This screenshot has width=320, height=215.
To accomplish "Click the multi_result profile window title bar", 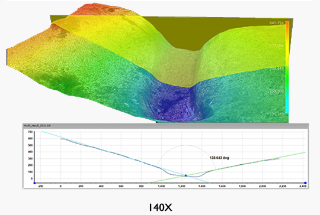I will 165,125.
